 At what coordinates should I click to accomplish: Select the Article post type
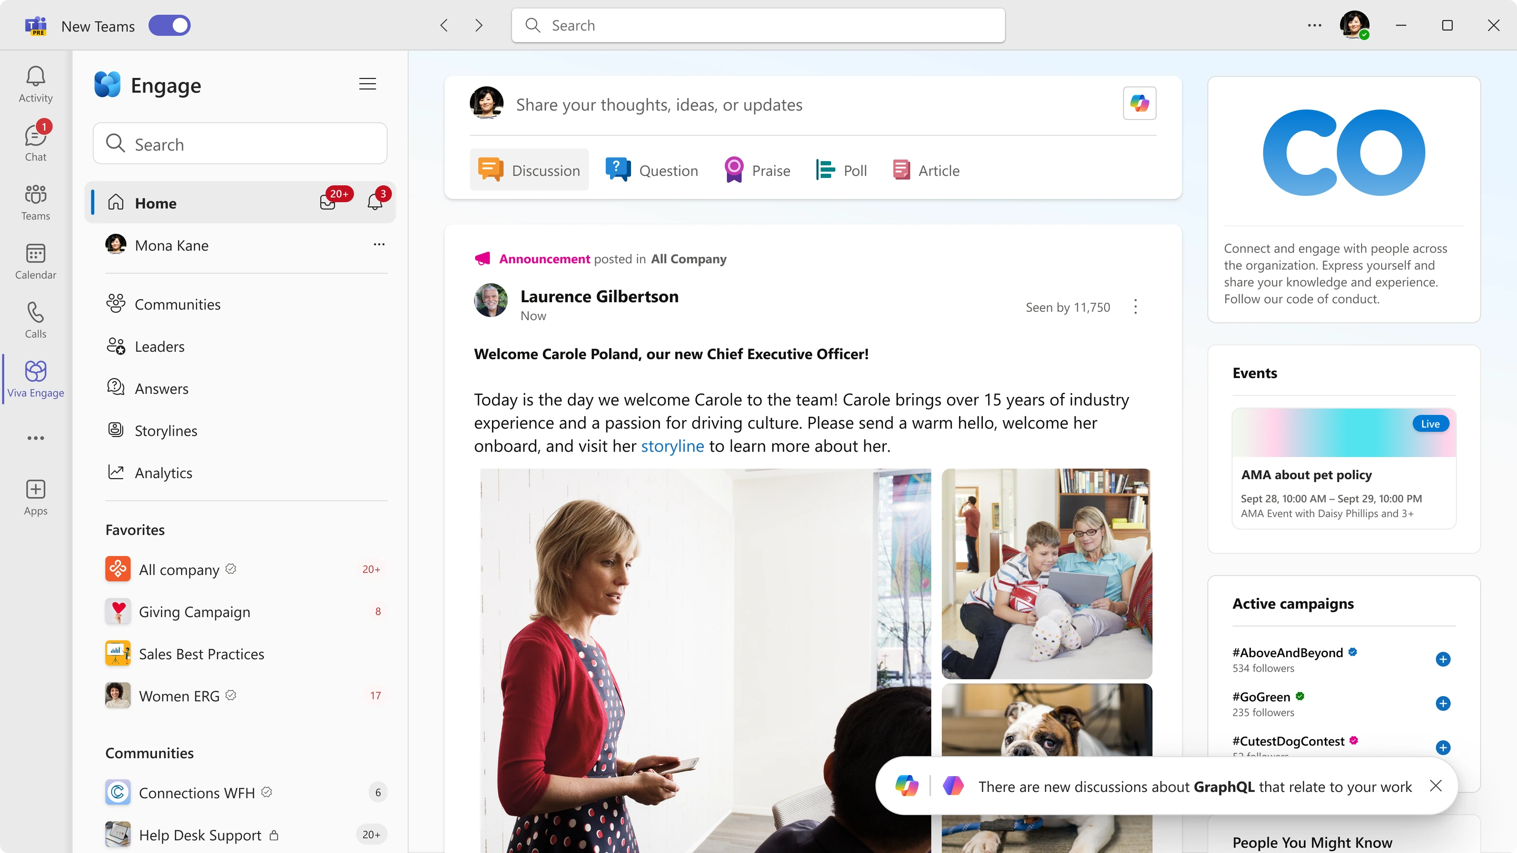[926, 170]
